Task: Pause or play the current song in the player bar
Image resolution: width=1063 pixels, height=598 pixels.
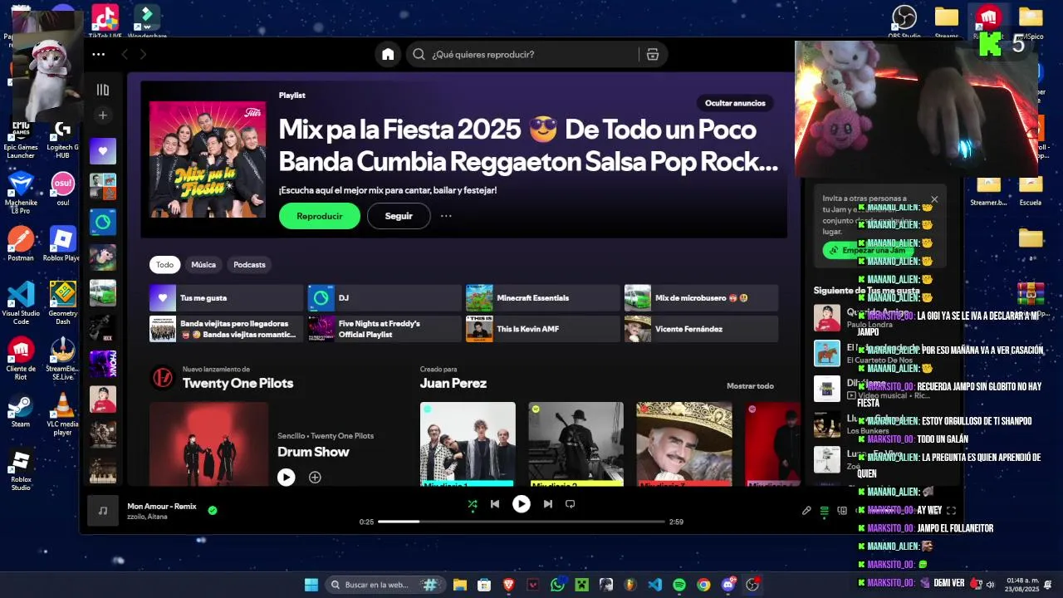Action: coord(522,504)
